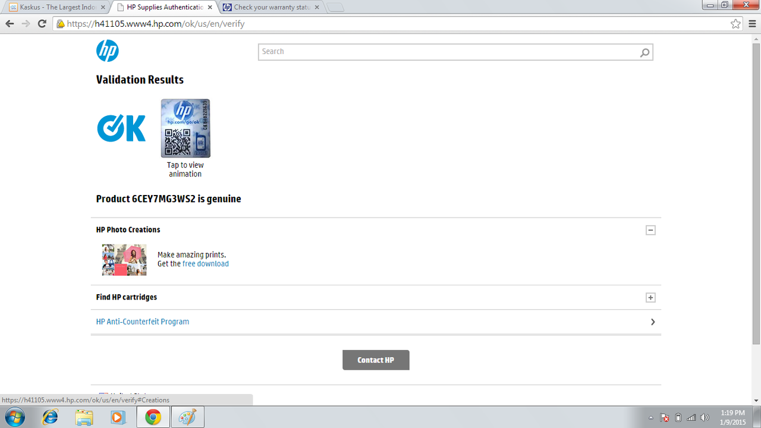Collapse the HP Photo Creations section

click(650, 230)
